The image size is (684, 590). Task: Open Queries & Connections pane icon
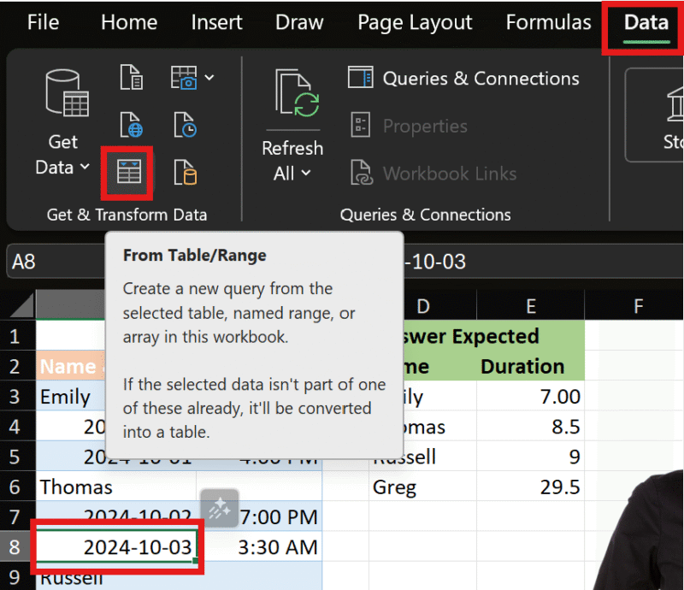coord(360,78)
